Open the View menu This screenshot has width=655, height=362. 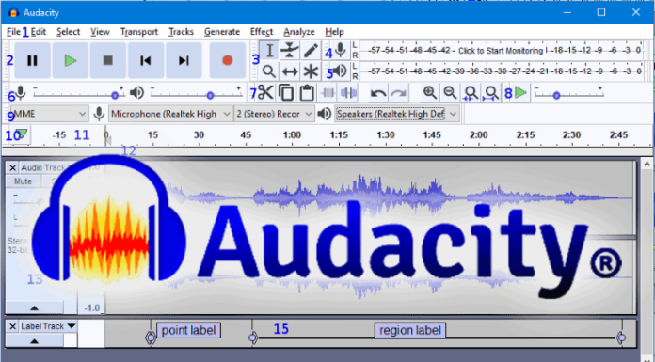(x=100, y=32)
